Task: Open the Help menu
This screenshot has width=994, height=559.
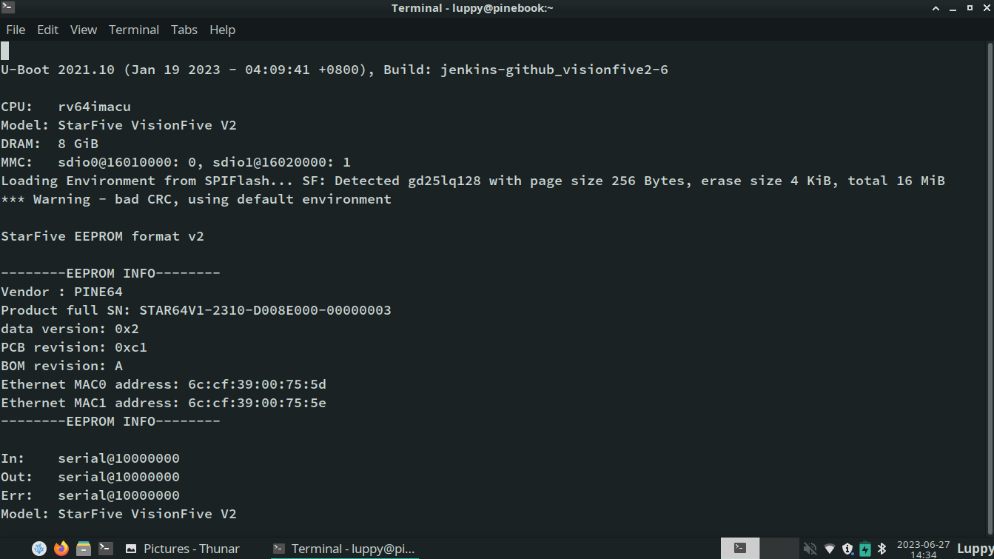Action: tap(222, 30)
